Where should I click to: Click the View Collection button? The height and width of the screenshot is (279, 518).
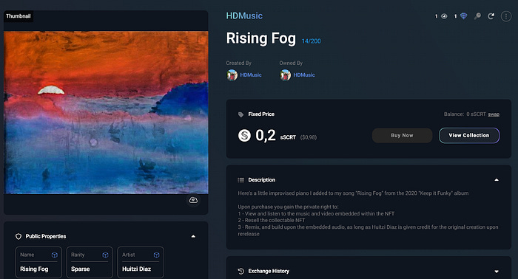[x=468, y=135]
